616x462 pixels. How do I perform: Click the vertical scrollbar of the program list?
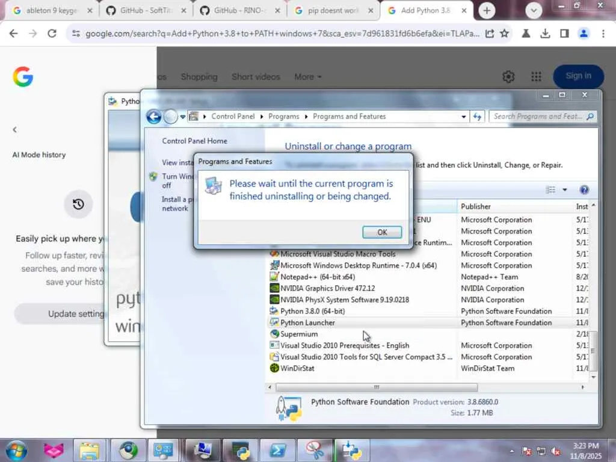click(593, 351)
